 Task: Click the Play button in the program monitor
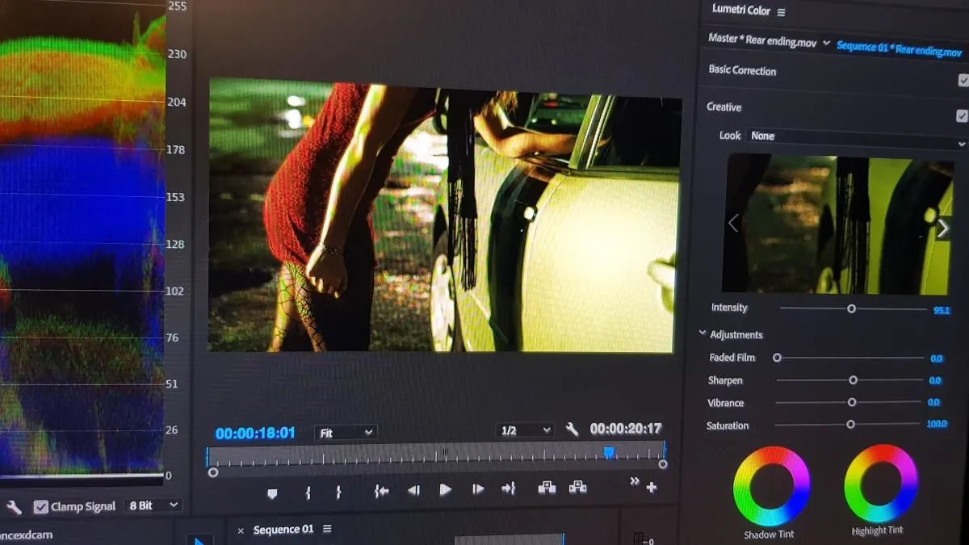[445, 488]
